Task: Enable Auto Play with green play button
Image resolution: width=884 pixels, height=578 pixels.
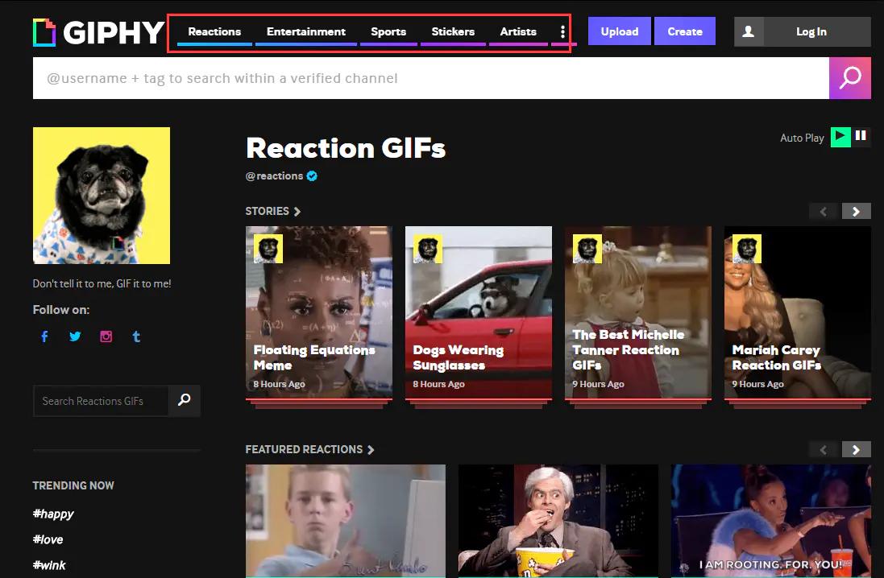Action: [840, 136]
